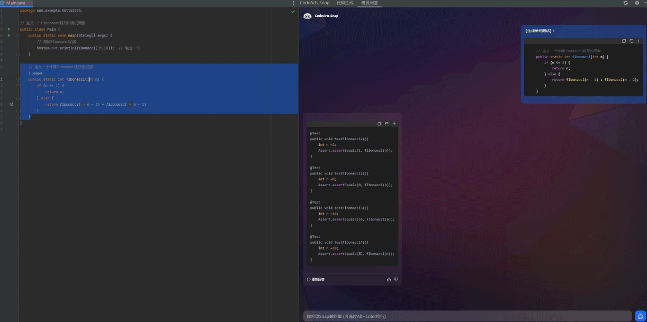Click the plus icon on the prompt code block

(x=639, y=41)
